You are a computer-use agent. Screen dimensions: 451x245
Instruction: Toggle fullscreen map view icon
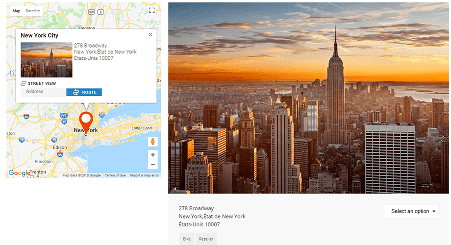(152, 11)
